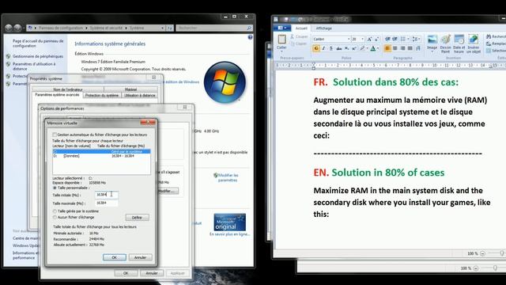Grow font size with the larger A icon
The width and height of the screenshot is (506, 285).
pos(369,39)
